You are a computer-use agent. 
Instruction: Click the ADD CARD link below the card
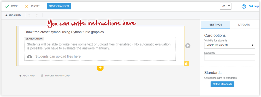(27, 76)
